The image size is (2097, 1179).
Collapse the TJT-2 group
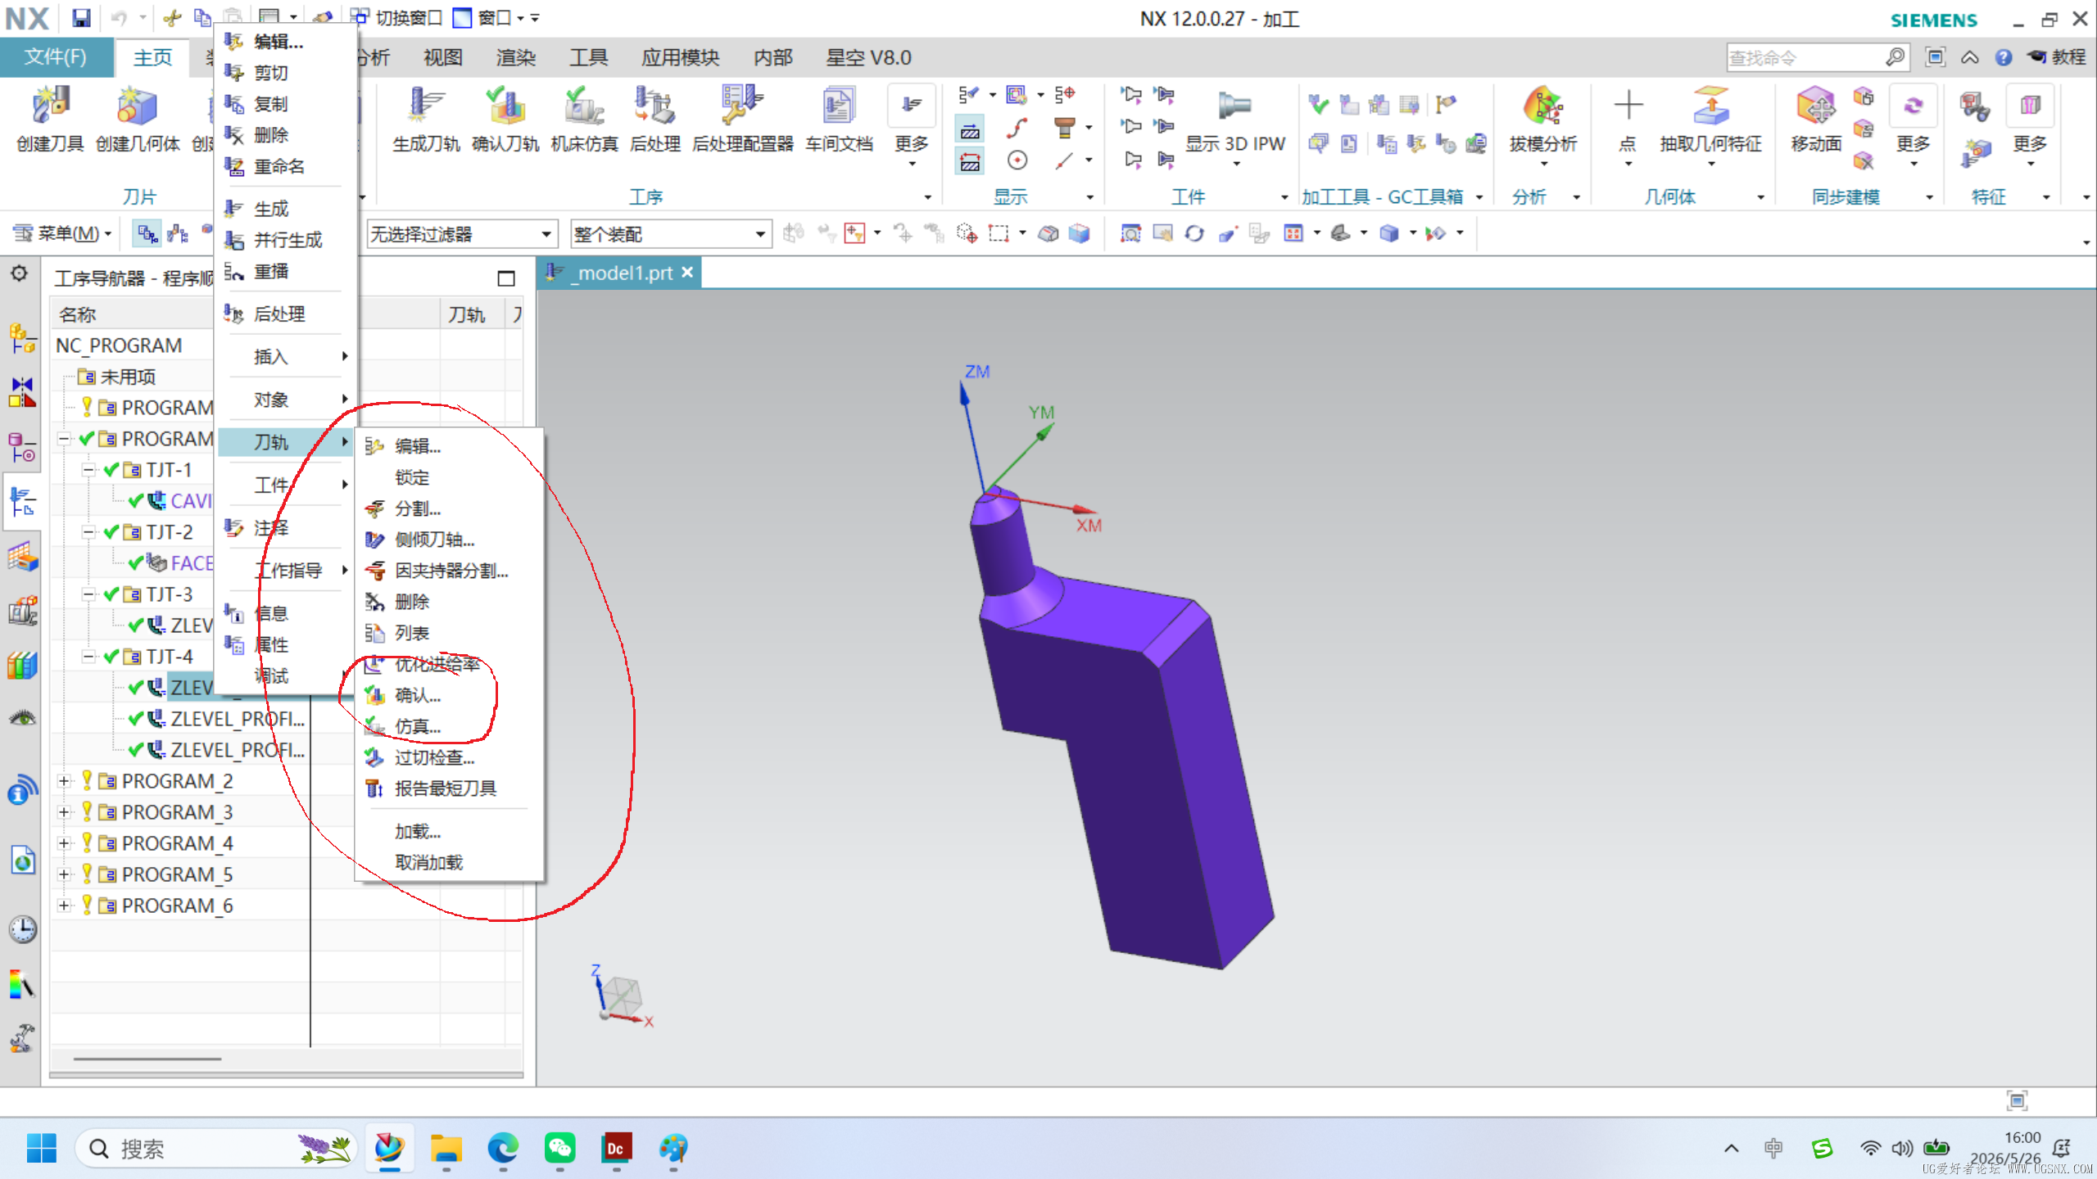click(88, 532)
